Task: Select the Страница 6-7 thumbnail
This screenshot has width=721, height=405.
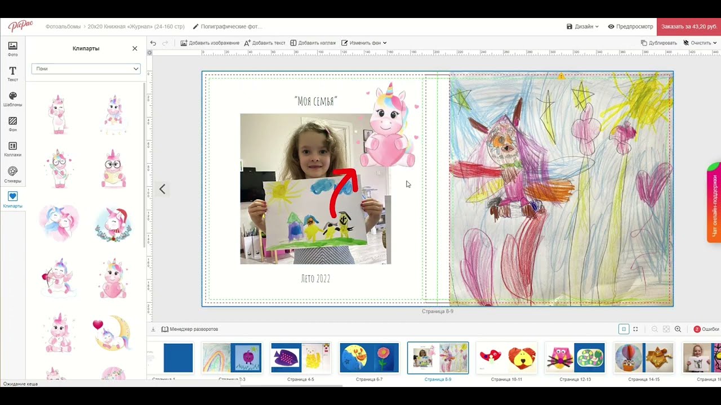Action: pos(369,358)
